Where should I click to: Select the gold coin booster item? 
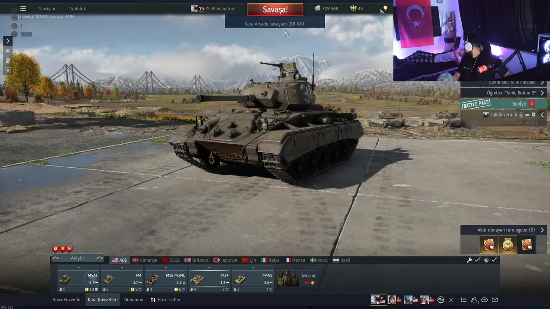508,245
